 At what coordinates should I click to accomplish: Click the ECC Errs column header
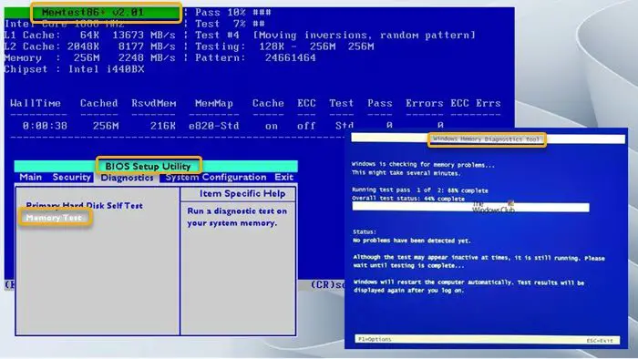[475, 103]
